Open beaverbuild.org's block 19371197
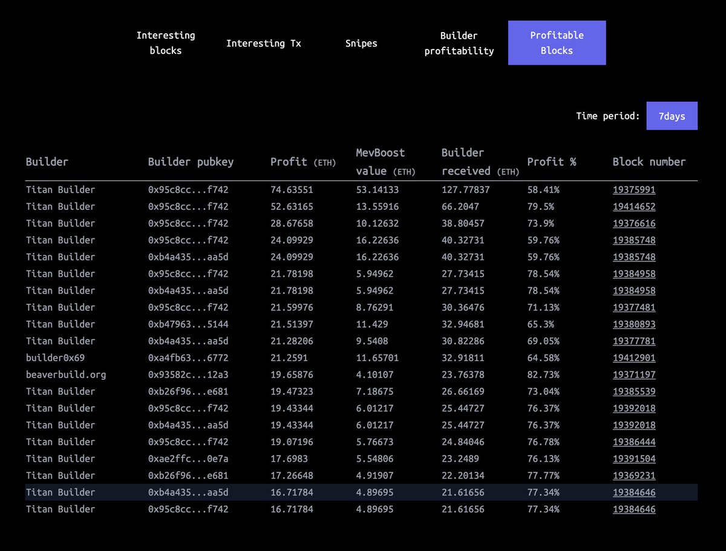 pos(634,375)
